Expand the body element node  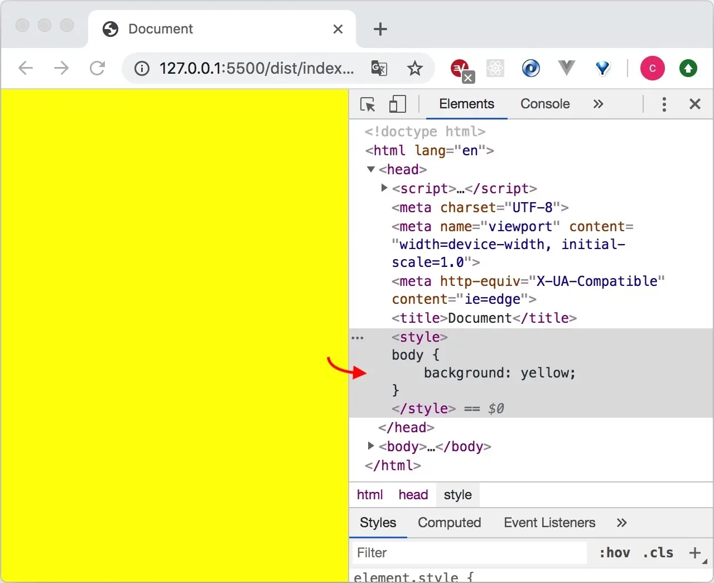(x=370, y=446)
